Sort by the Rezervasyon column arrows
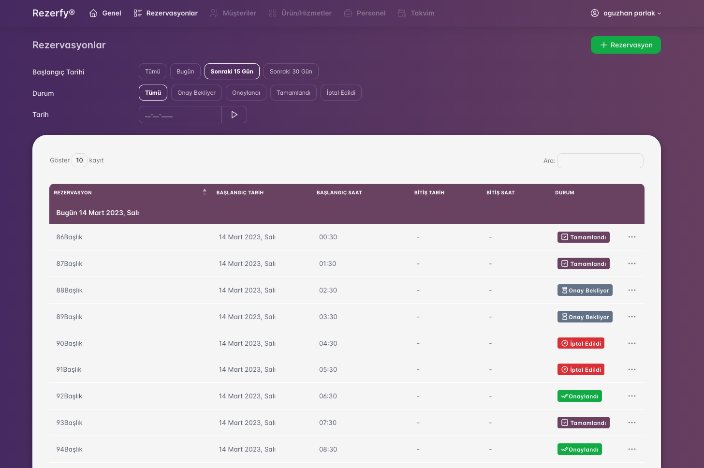Screen dimensions: 704x468 coord(205,192)
